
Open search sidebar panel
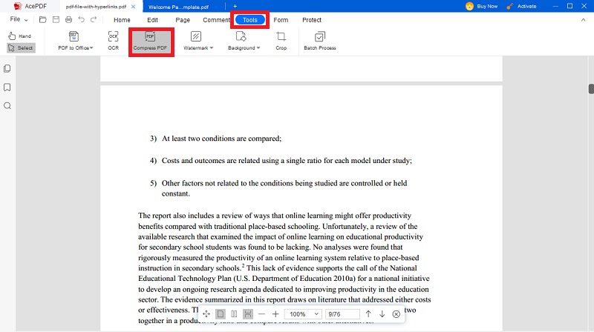(x=7, y=106)
